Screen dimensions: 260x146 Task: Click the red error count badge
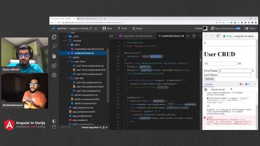coord(241,84)
